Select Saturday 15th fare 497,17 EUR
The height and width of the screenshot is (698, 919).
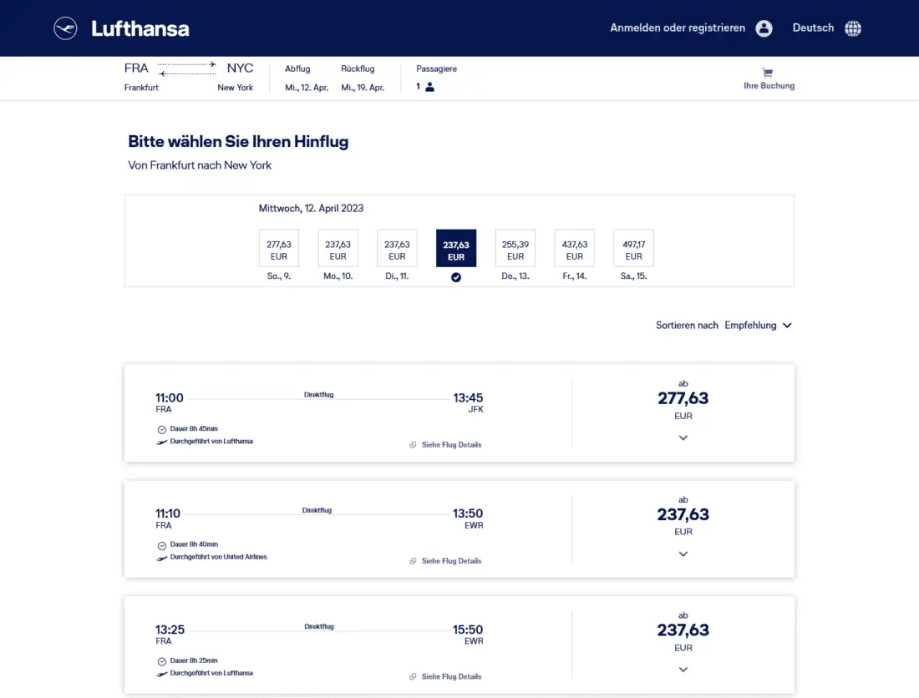click(x=633, y=249)
